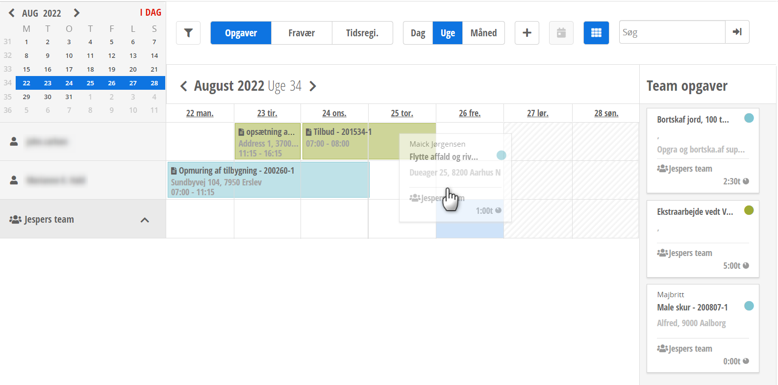Click the olive dot on Ekstraarbejde card

[749, 210]
